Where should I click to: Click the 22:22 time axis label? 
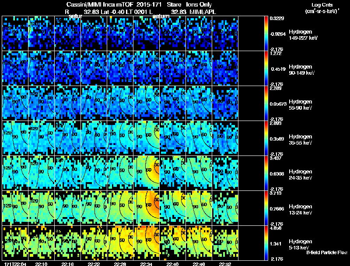pos(94,264)
